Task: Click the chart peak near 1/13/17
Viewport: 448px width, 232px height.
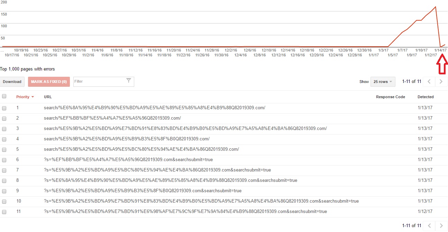Action: (x=436, y=7)
